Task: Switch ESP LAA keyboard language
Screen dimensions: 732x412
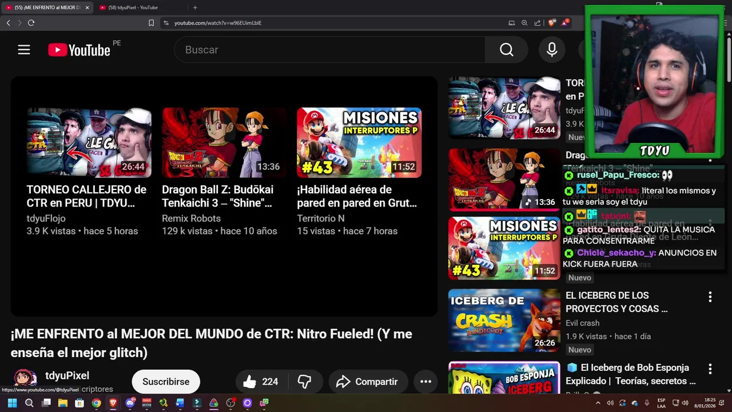Action: pos(661,403)
